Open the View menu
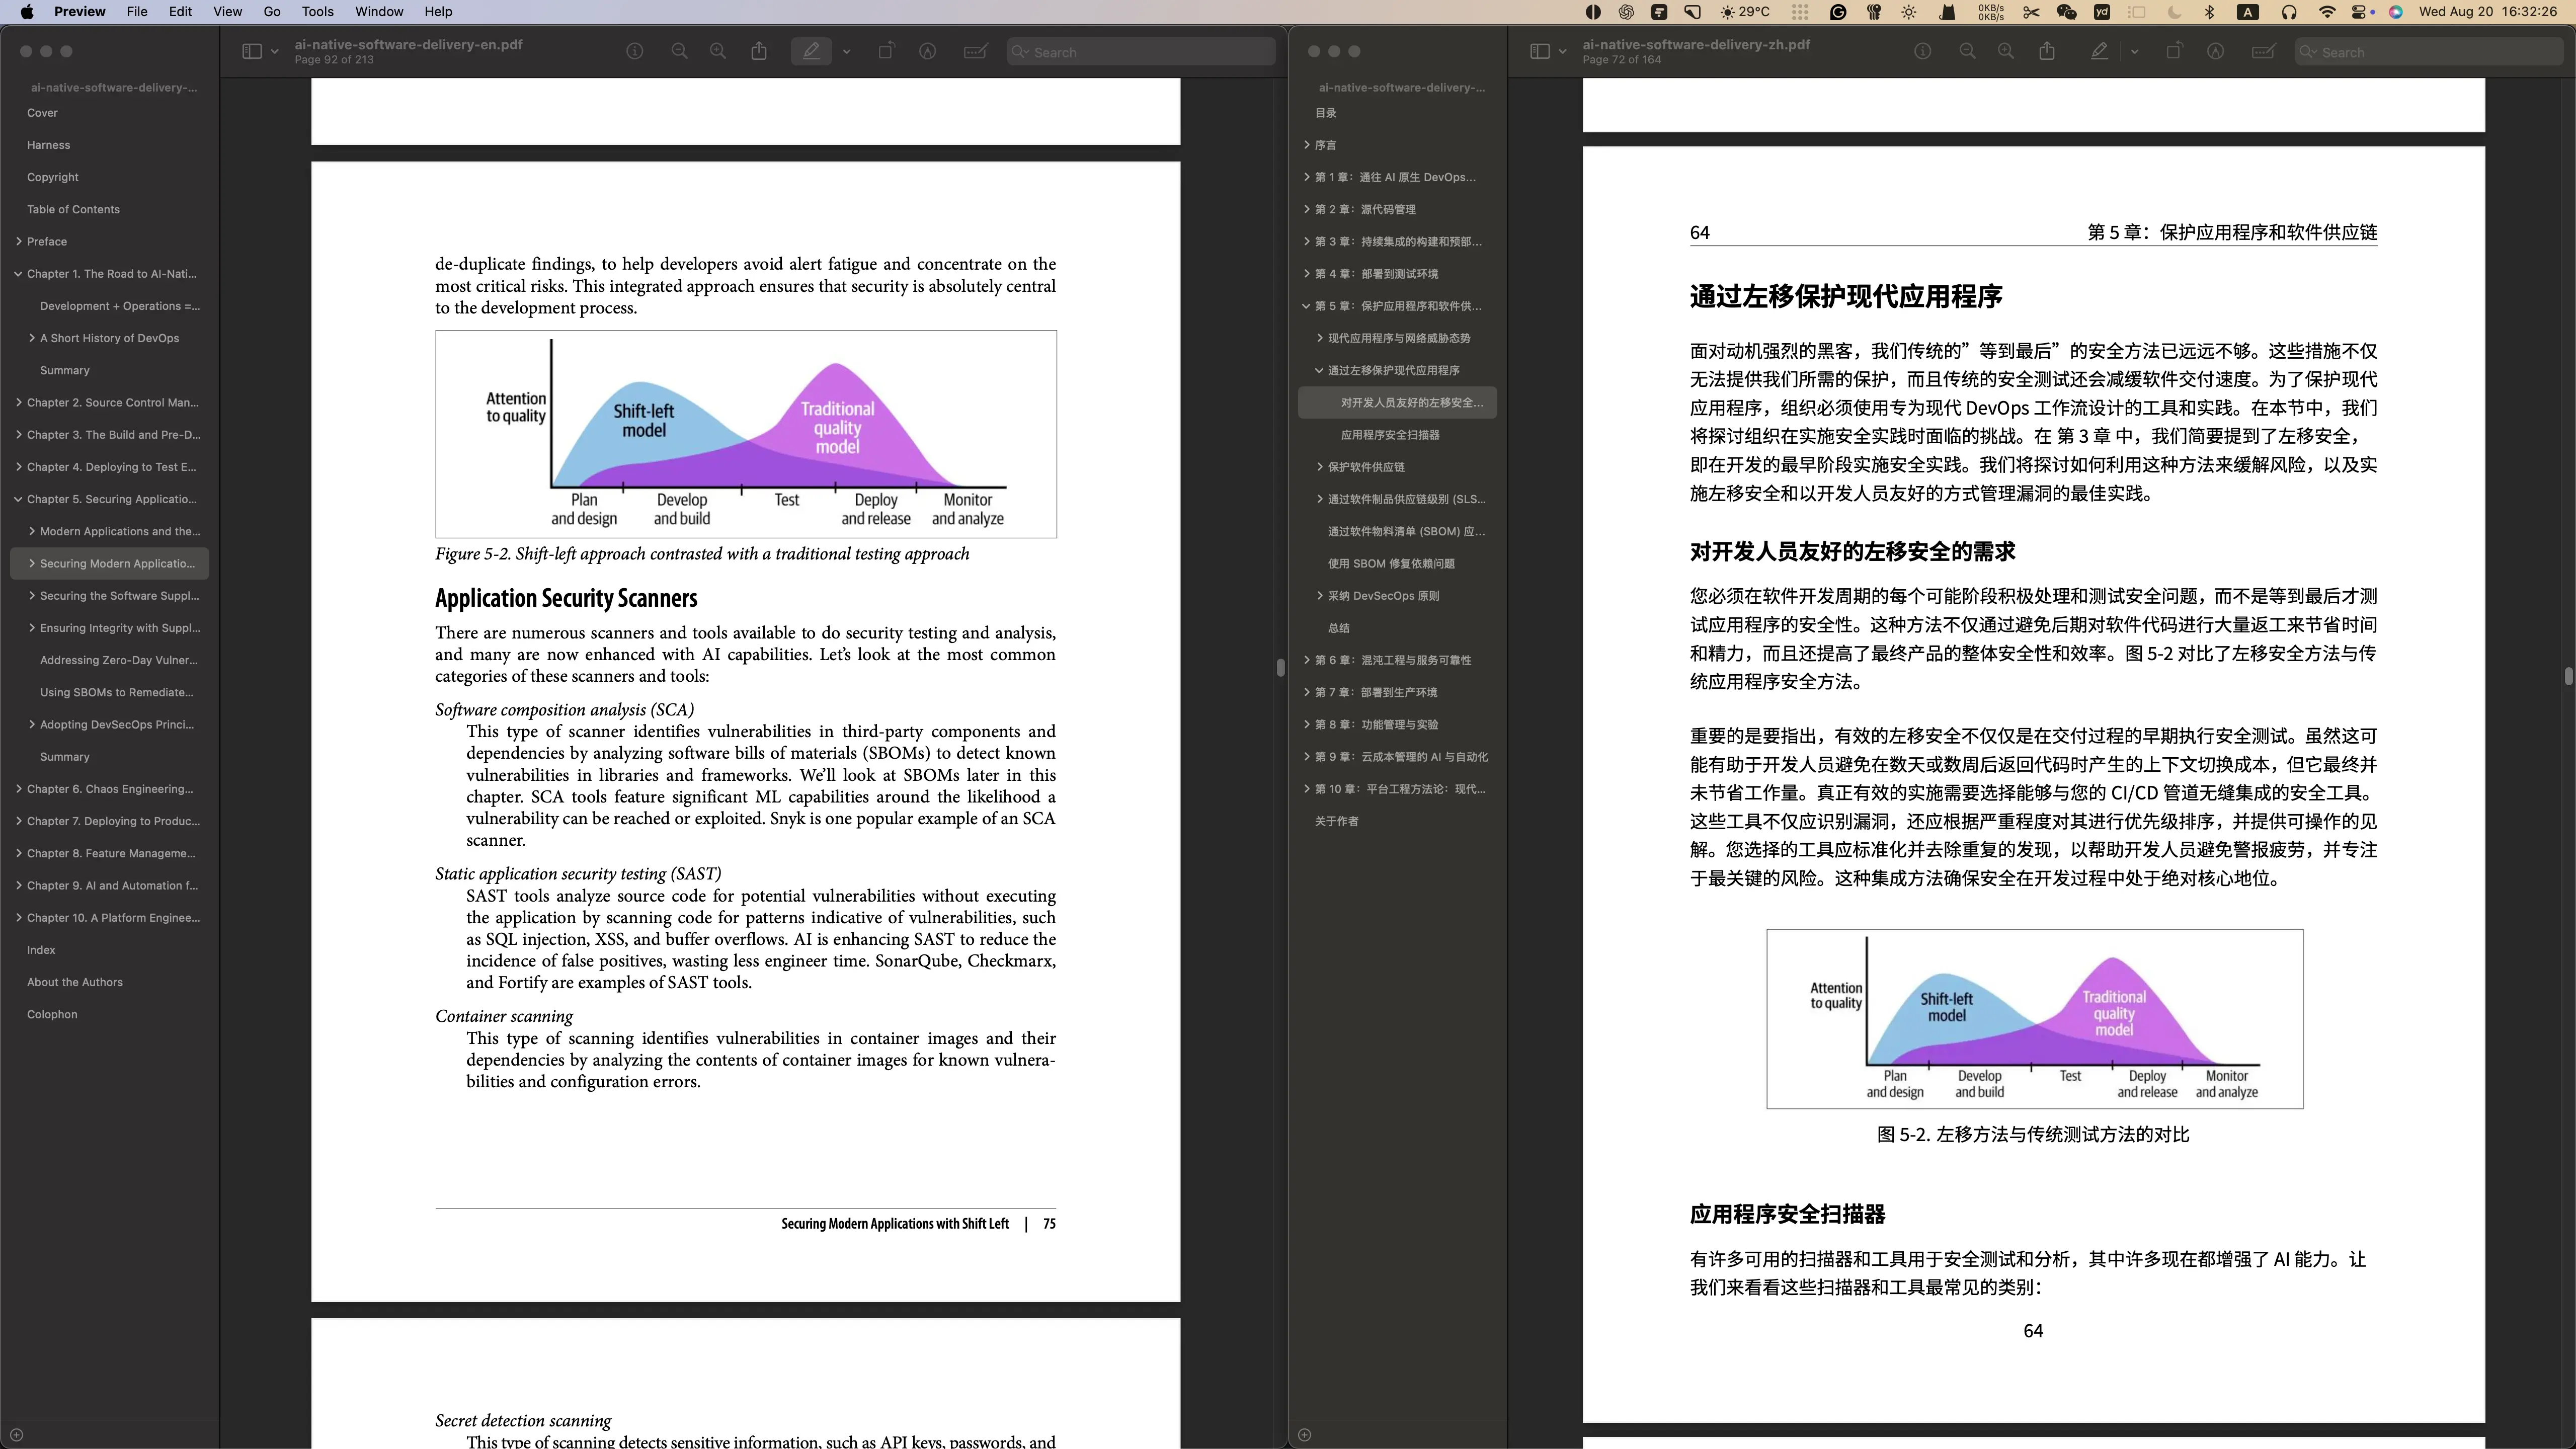Screen dimensions: 2576x1449 227,12
